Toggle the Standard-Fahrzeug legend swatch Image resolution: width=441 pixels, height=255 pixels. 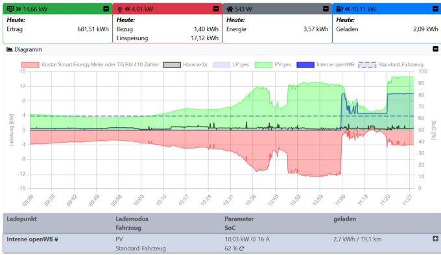point(367,65)
